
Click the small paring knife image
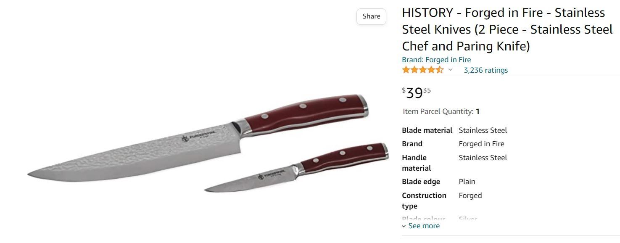(296, 168)
